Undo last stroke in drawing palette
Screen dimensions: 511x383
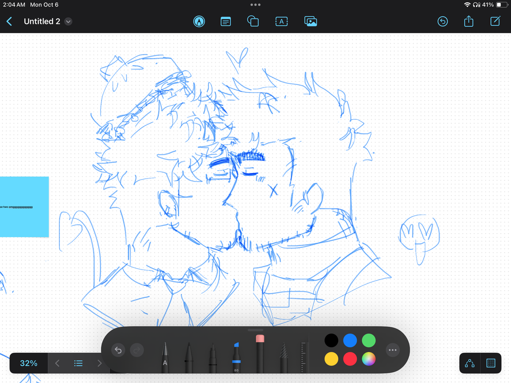tap(118, 350)
